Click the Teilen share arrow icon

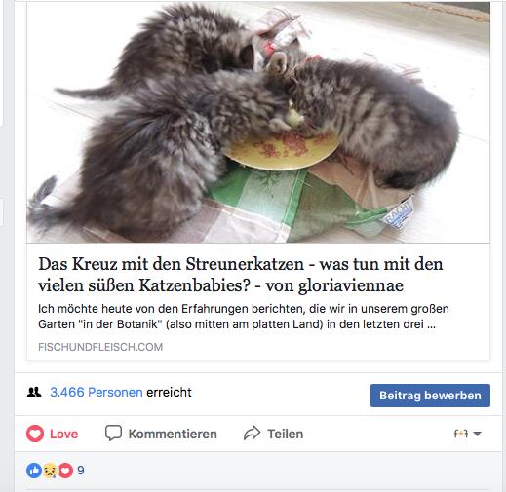coord(253,433)
